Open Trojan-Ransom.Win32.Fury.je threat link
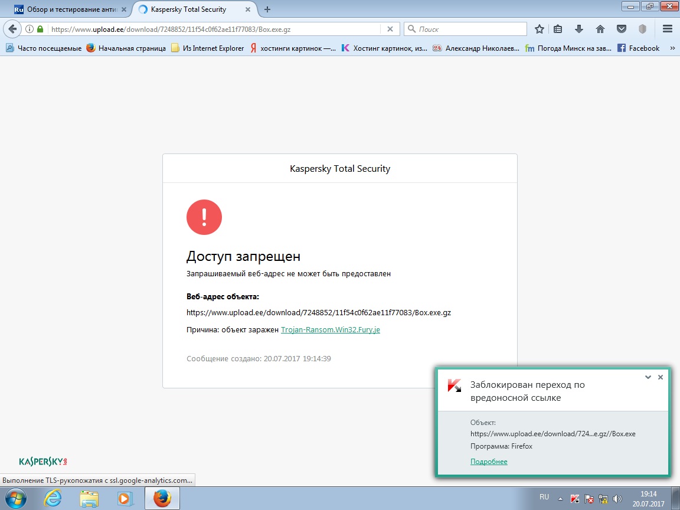Screen dimensions: 680x510 pos(331,329)
